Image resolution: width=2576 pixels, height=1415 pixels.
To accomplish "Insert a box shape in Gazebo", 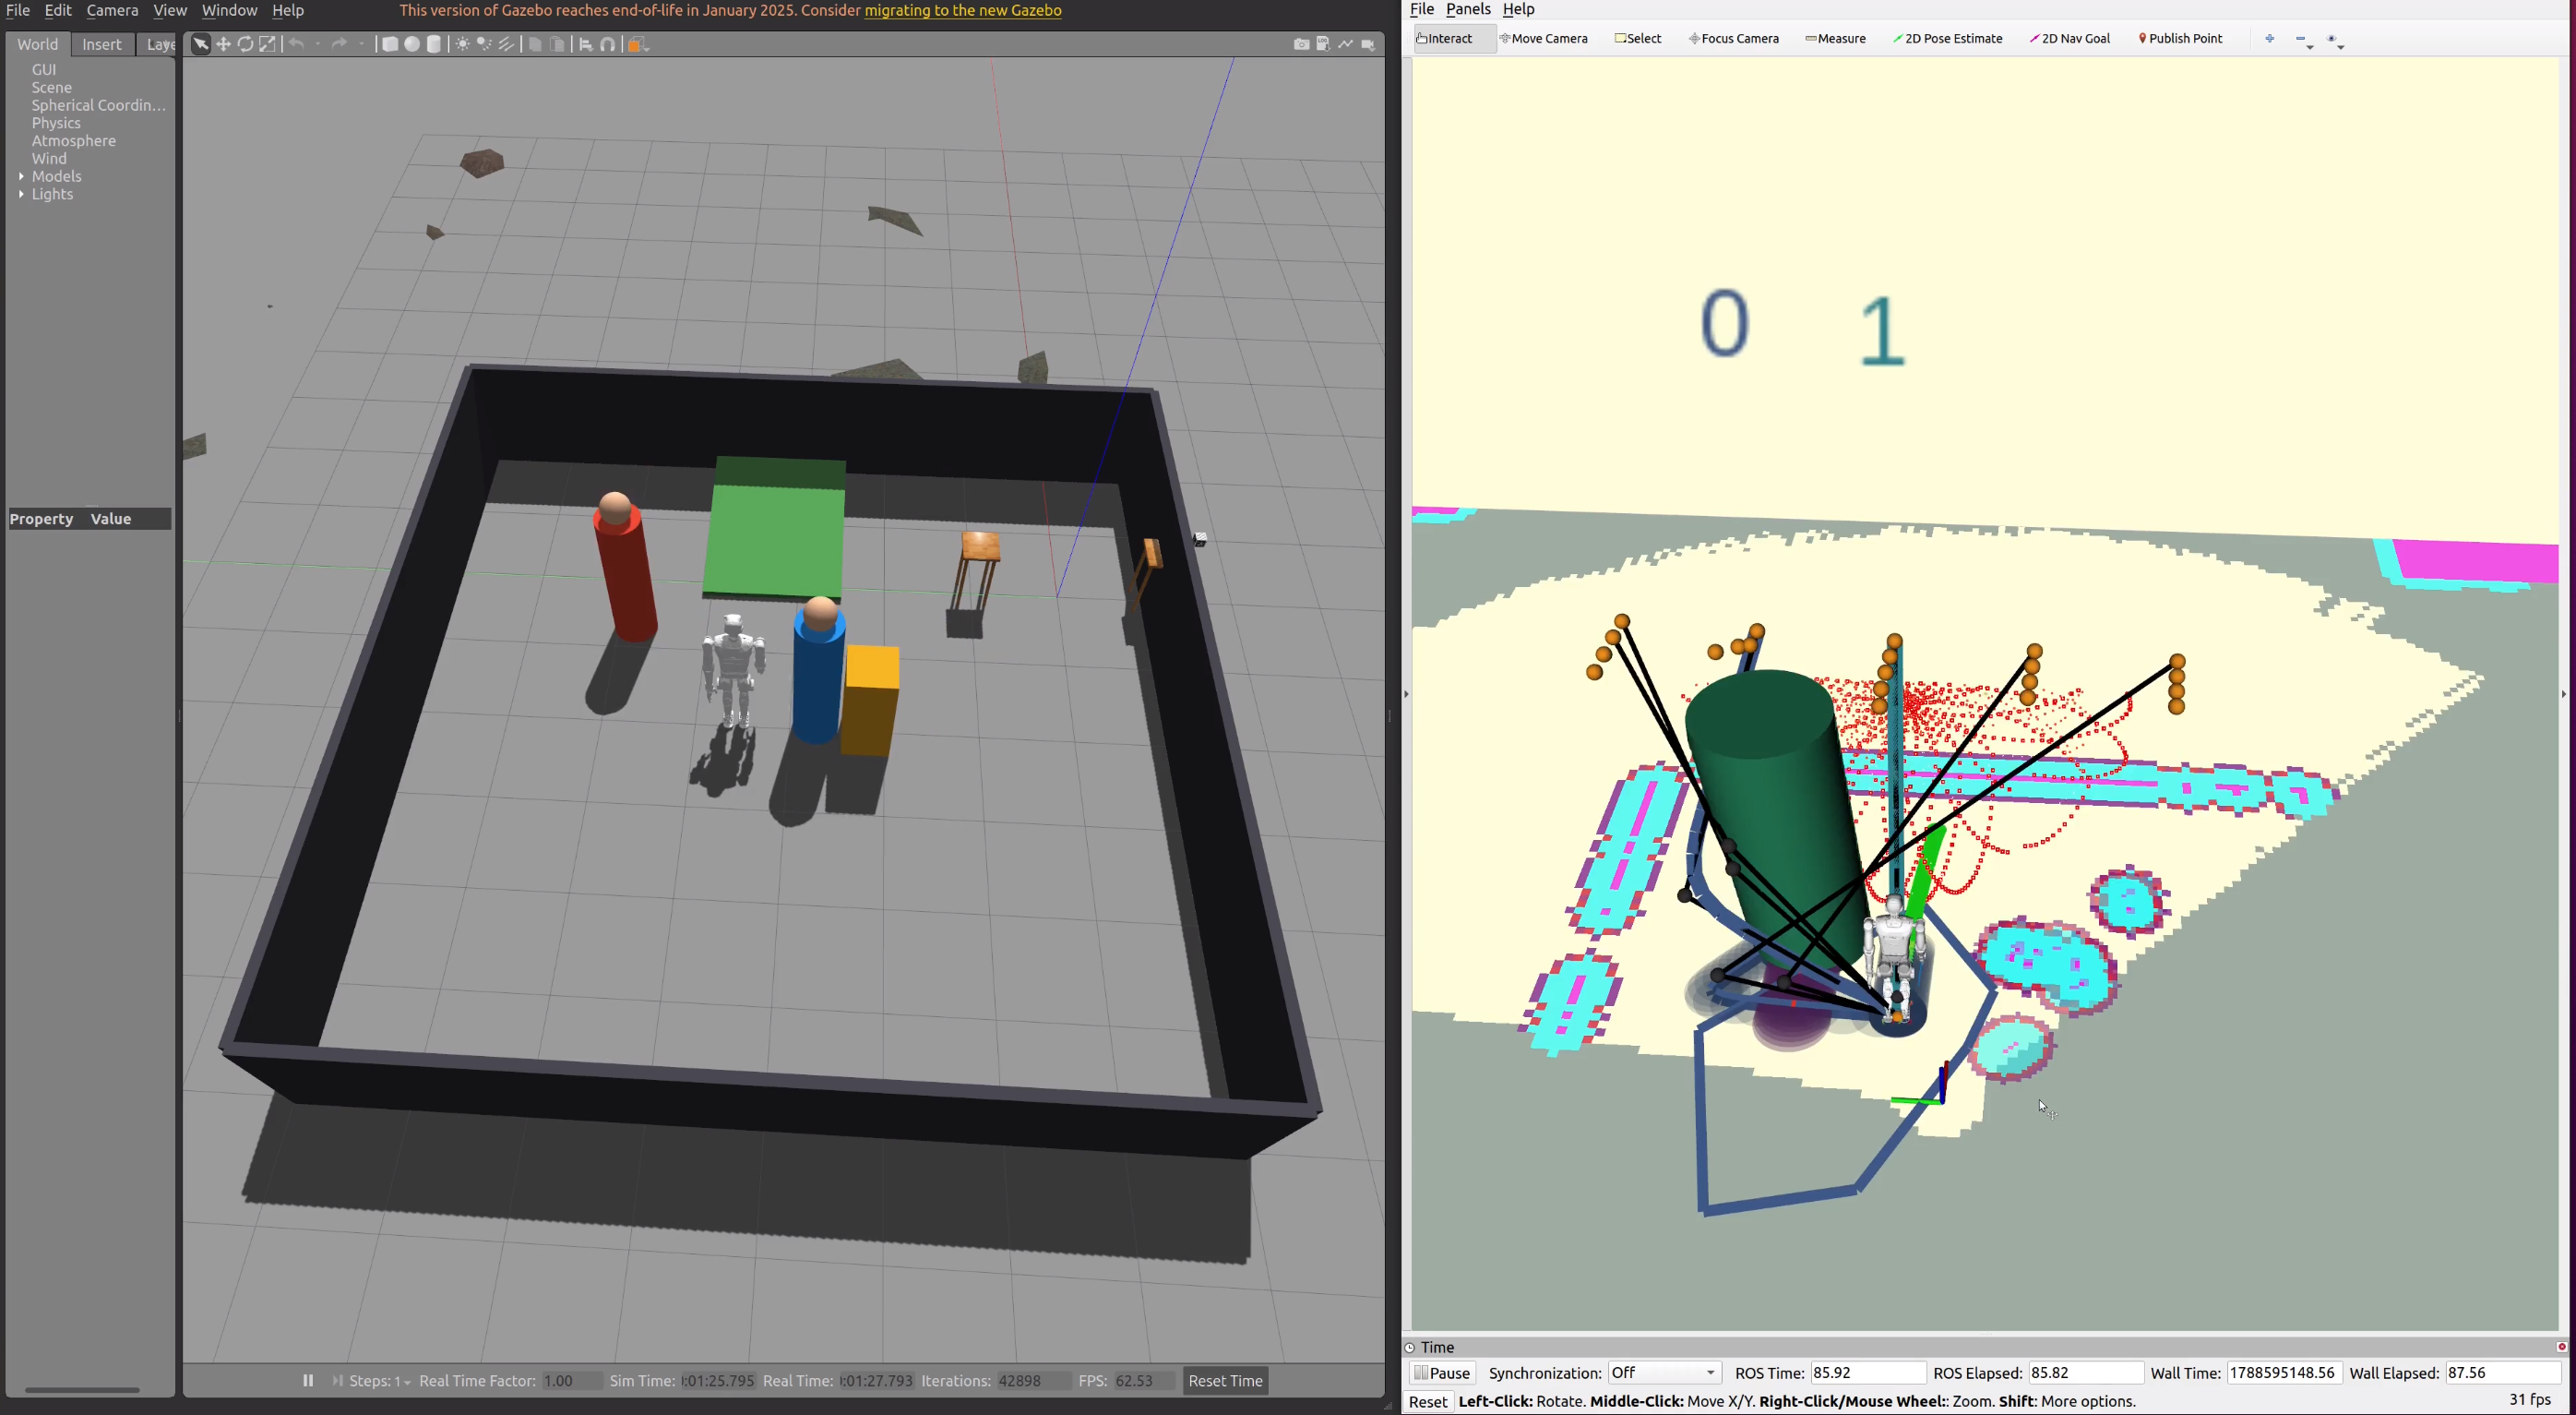I will pos(390,44).
